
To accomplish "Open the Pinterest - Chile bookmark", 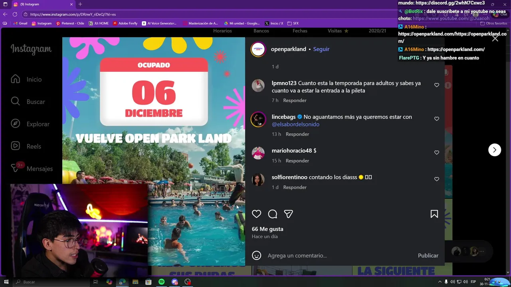I will (70, 24).
